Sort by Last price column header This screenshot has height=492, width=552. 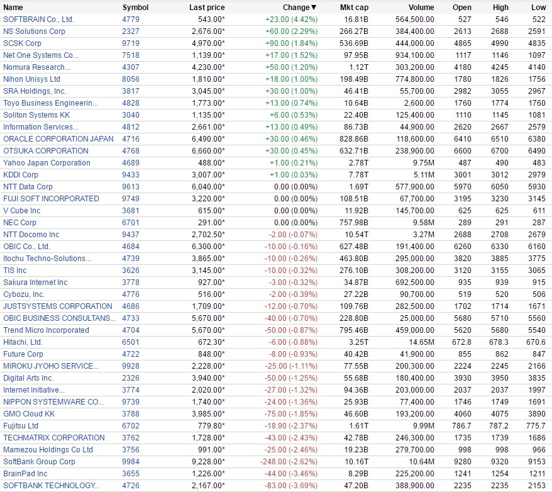pos(207,8)
